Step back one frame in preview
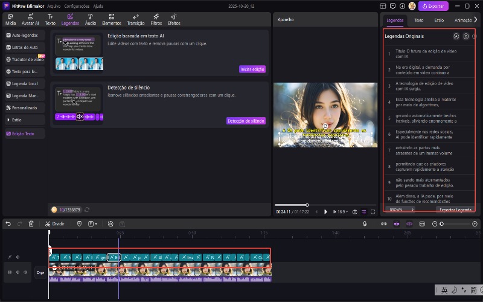 [x=316, y=212]
